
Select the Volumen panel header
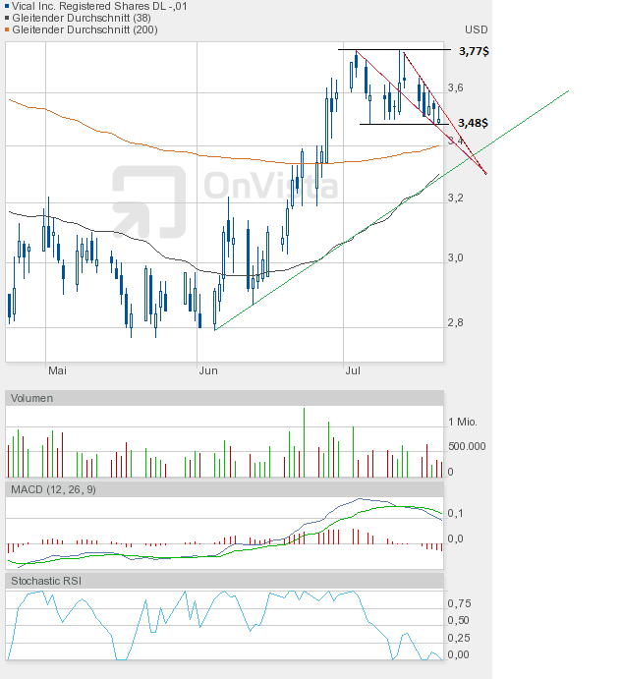click(x=32, y=398)
